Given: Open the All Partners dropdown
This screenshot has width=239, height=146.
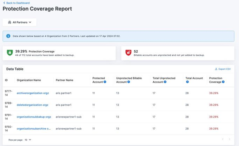Looking at the screenshot, I should point(19,22).
